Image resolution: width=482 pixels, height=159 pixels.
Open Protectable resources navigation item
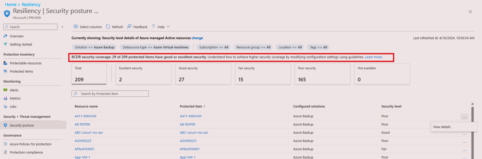click(x=26, y=63)
